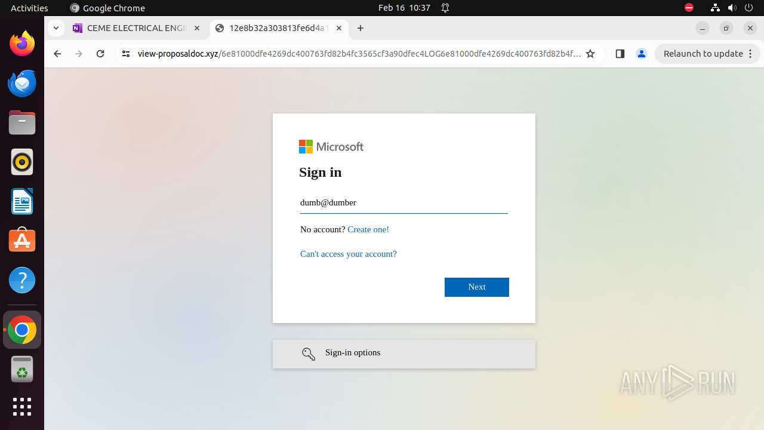Open a new tab with plus button
Screen dimensions: 764x430
click(x=361, y=28)
